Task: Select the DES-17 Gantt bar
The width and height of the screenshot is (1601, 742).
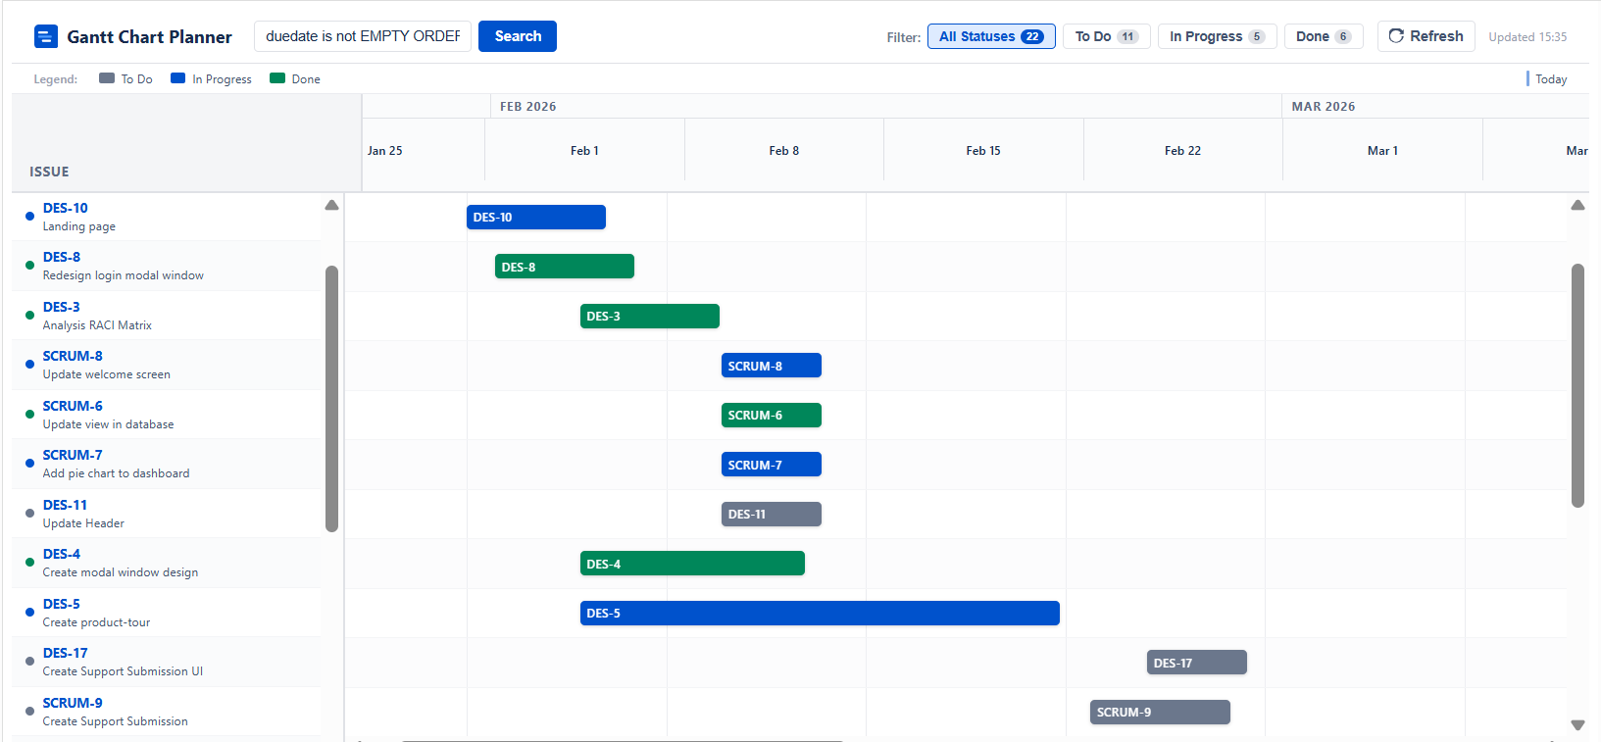Action: (x=1197, y=663)
